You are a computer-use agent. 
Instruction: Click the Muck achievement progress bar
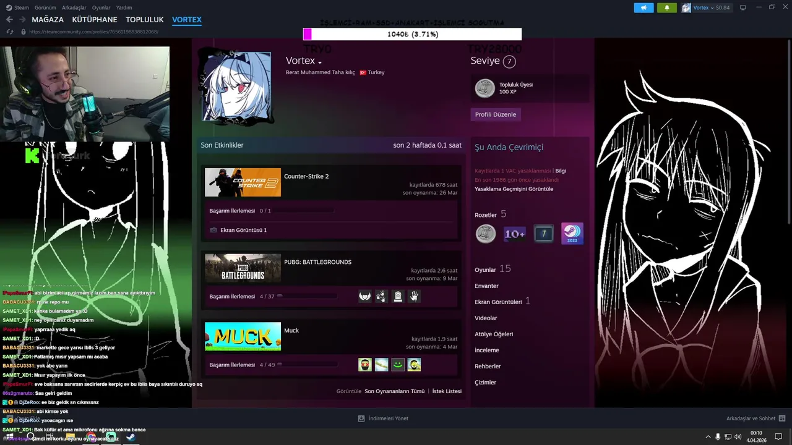click(307, 365)
